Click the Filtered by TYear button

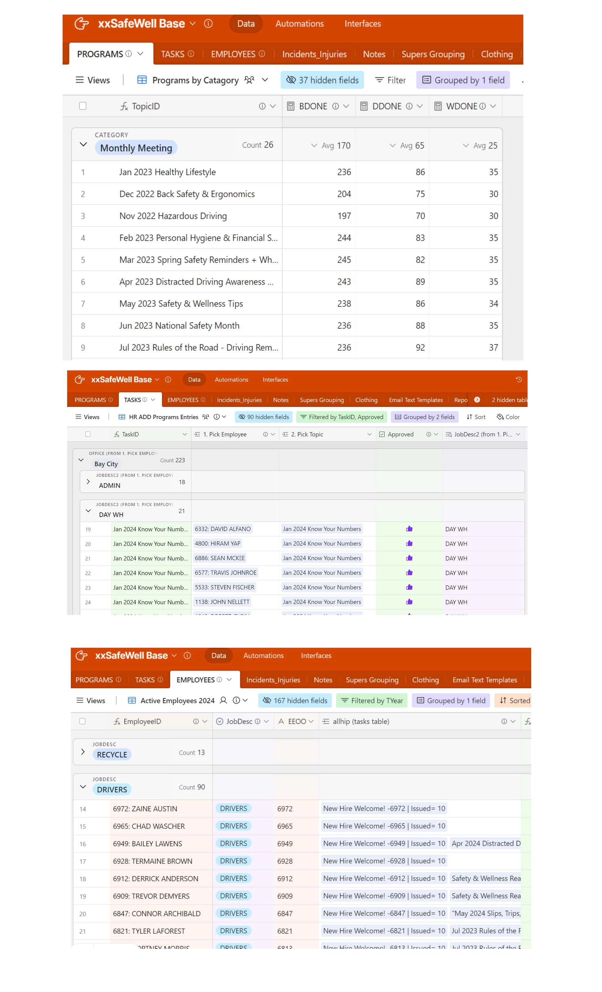[372, 701]
